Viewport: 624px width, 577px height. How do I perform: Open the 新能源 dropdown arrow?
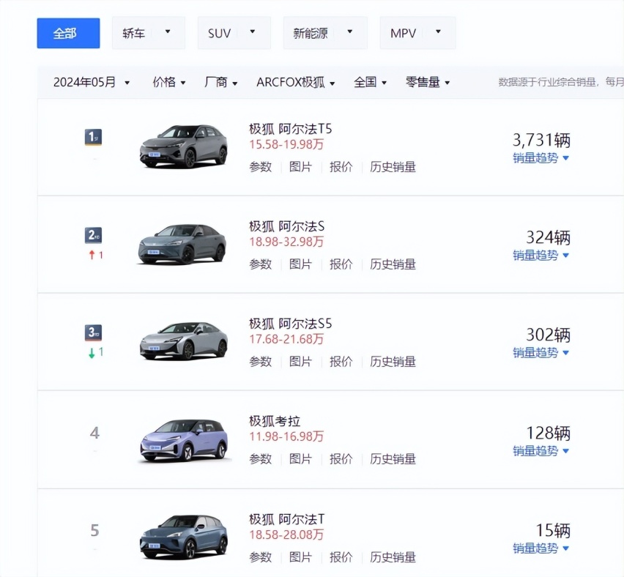[x=350, y=32]
